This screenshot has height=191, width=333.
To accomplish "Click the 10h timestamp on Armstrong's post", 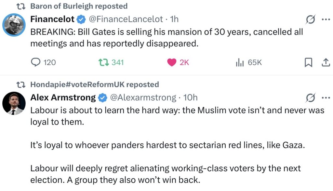I will pyautogui.click(x=190, y=97).
